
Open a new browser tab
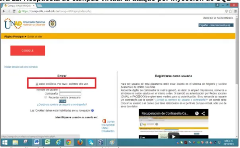pyautogui.click(x=39, y=6)
